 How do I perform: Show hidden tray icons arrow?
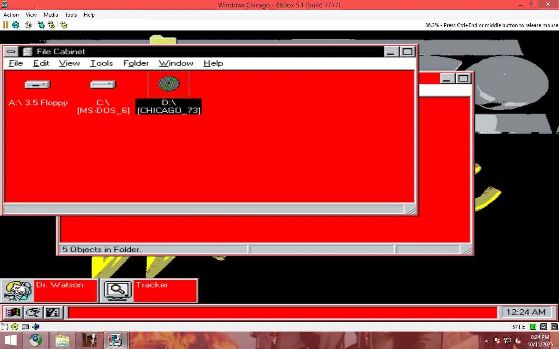tap(487, 341)
